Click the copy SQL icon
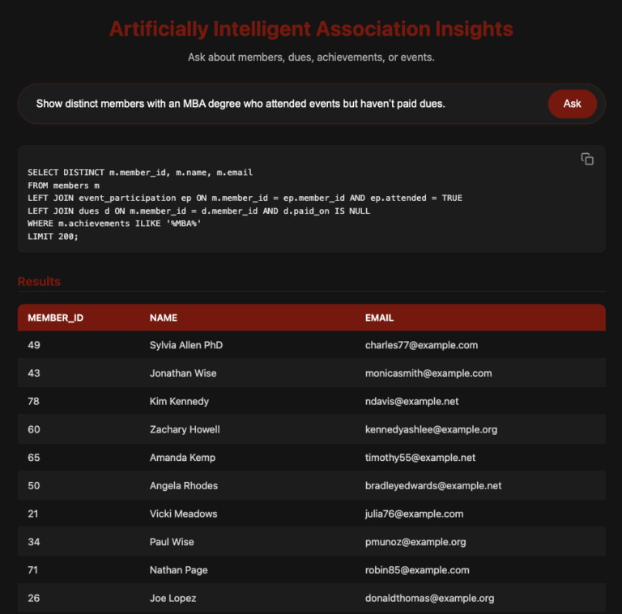 587,159
